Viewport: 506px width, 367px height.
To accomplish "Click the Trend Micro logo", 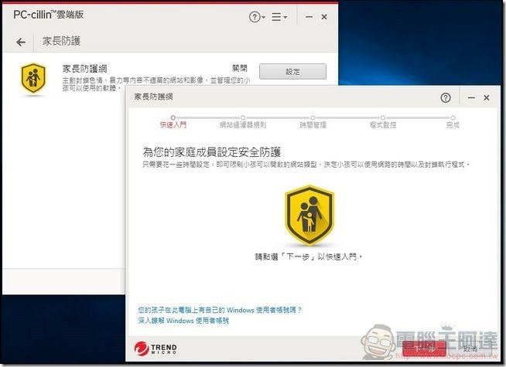I will pos(156,348).
